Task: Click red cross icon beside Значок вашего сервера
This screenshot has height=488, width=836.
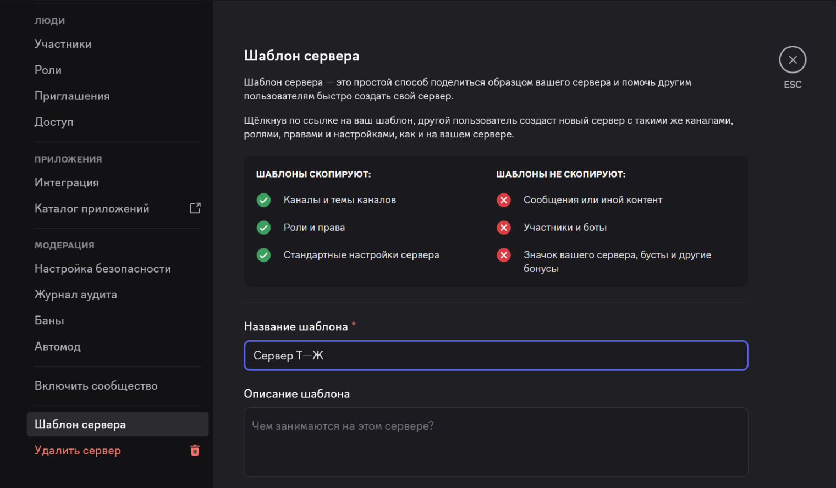Action: pos(504,255)
